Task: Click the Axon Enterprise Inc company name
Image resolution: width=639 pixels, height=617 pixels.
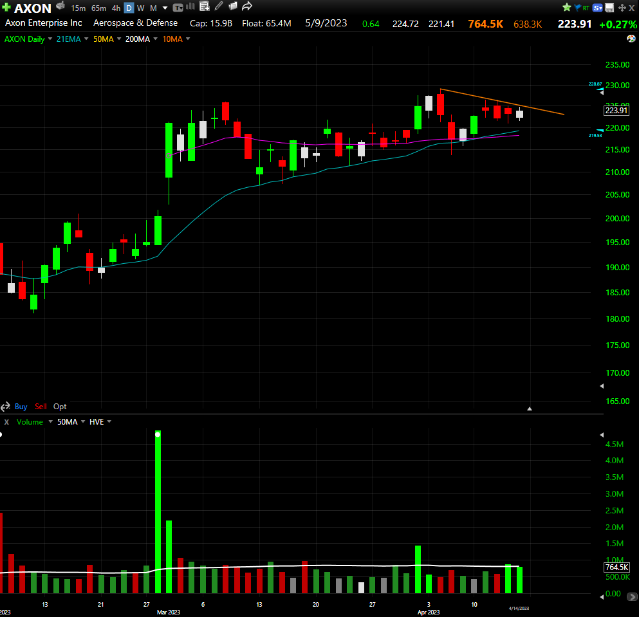Action: click(x=44, y=23)
